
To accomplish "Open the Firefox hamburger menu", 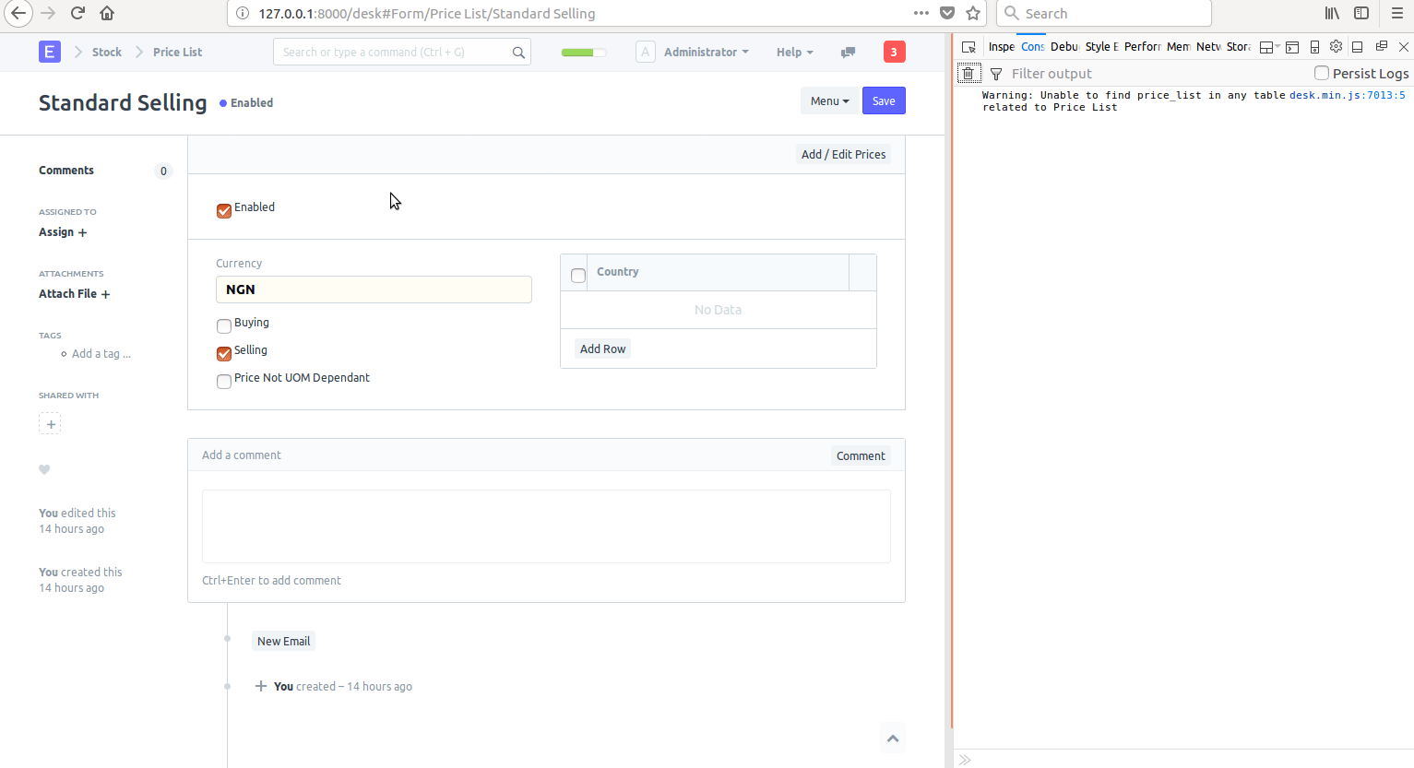I will pos(1396,13).
